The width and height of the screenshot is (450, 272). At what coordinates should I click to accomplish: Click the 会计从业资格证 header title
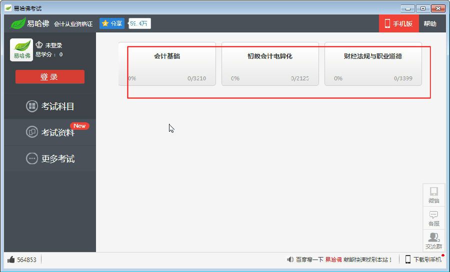tap(73, 24)
